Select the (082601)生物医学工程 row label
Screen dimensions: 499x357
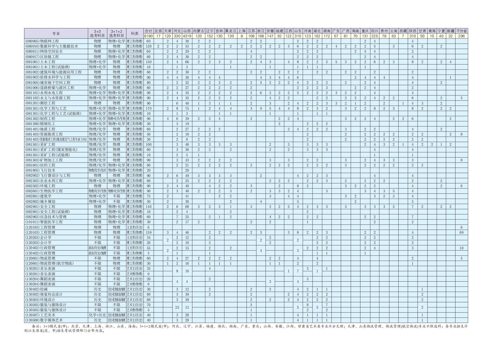click(44, 191)
